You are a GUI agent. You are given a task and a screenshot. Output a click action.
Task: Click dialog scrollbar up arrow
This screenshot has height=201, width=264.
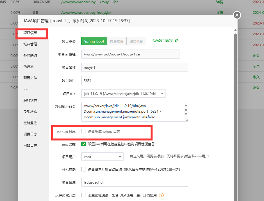click(x=235, y=30)
